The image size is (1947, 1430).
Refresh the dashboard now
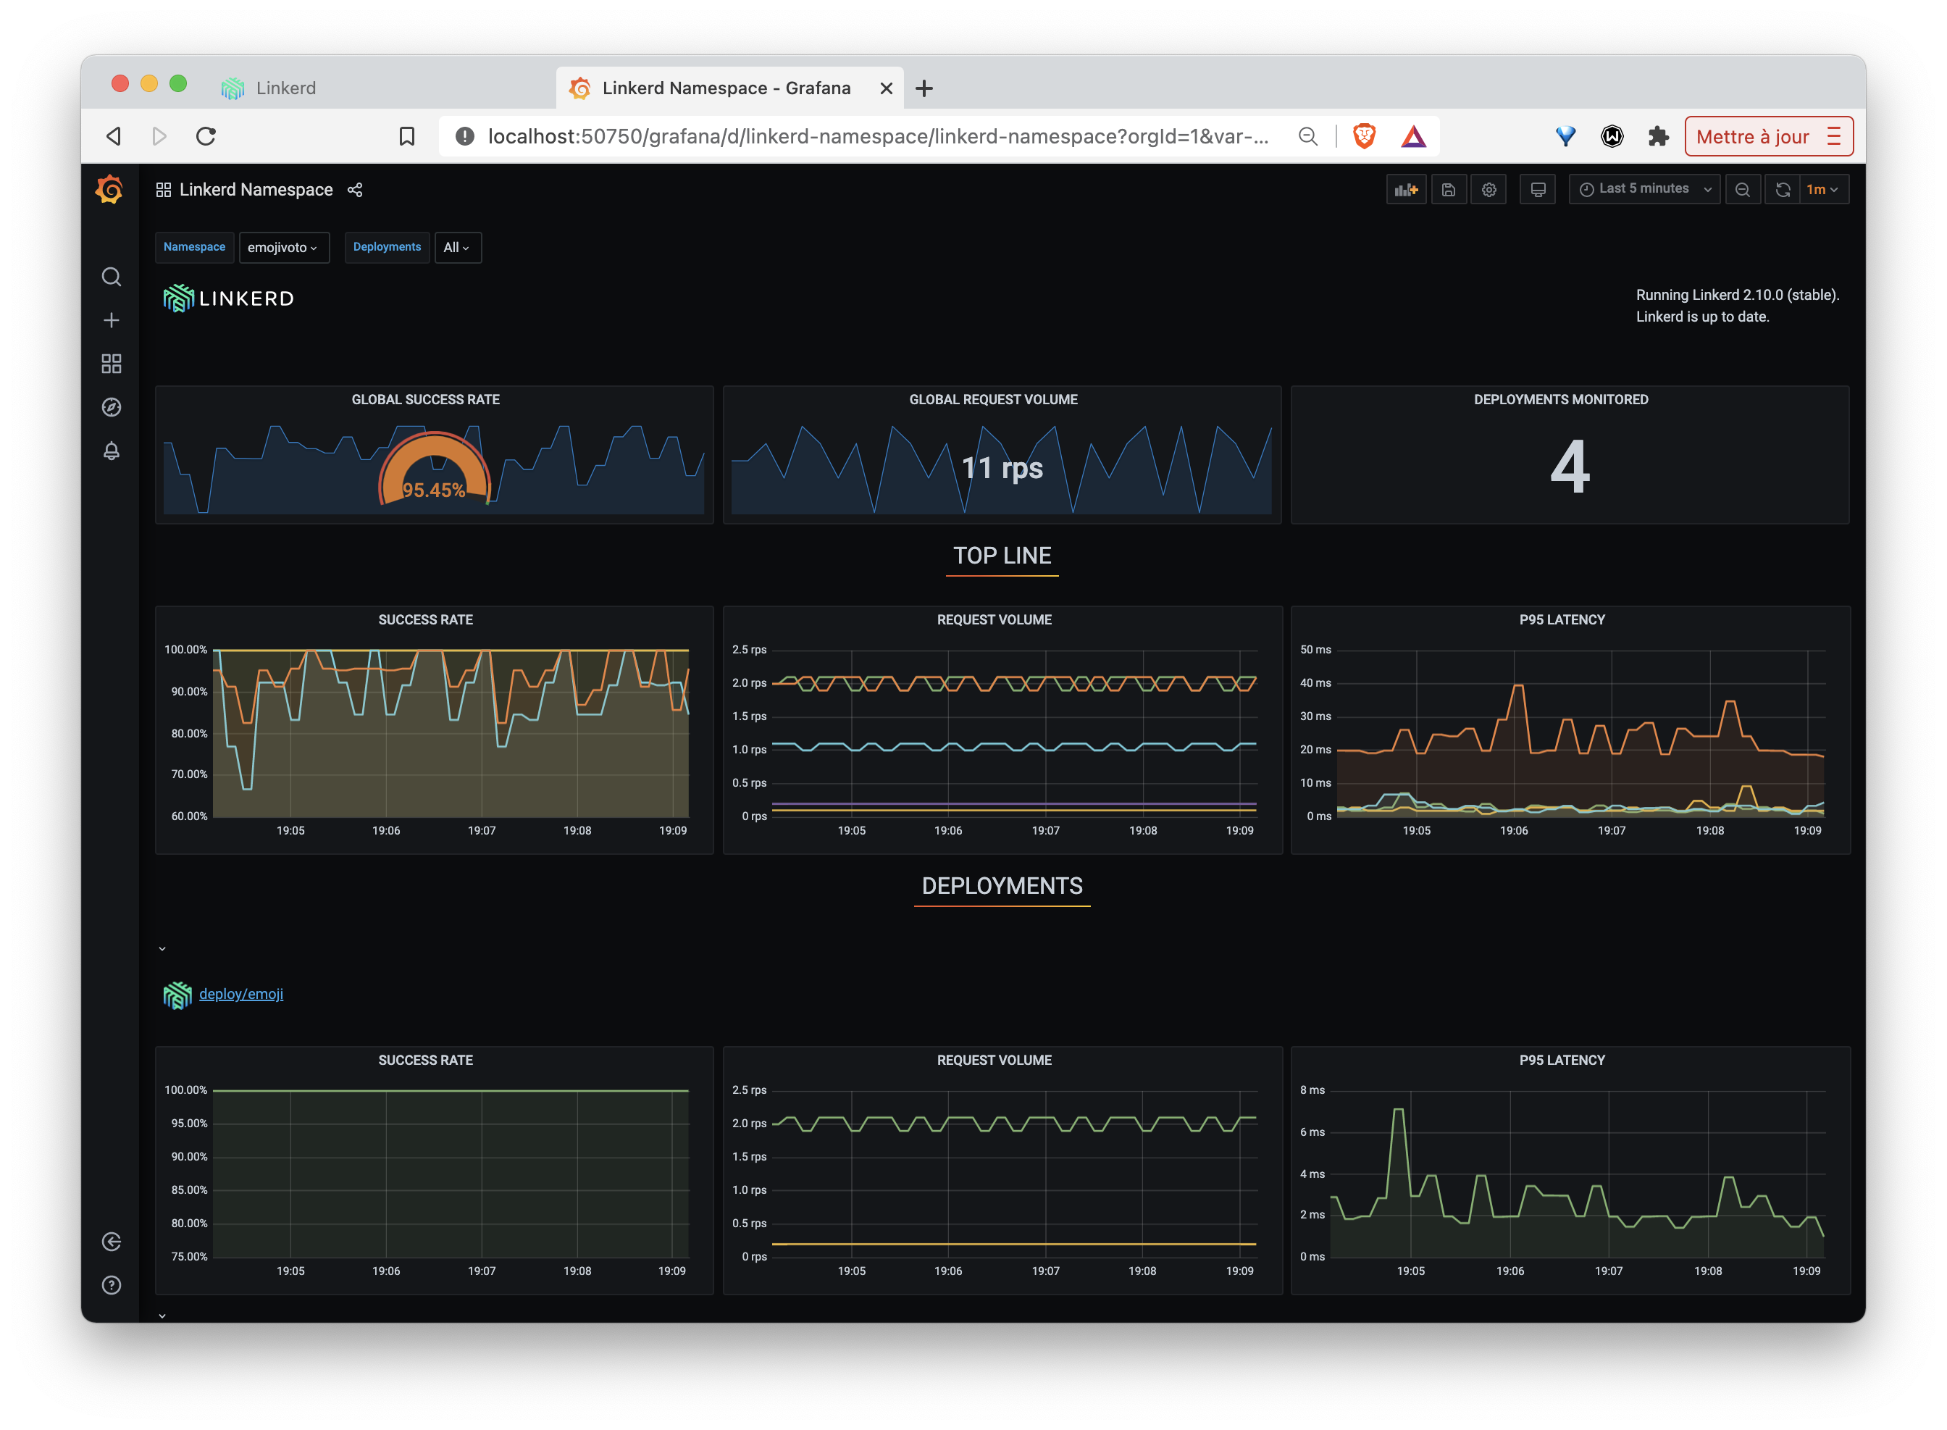coord(1783,190)
